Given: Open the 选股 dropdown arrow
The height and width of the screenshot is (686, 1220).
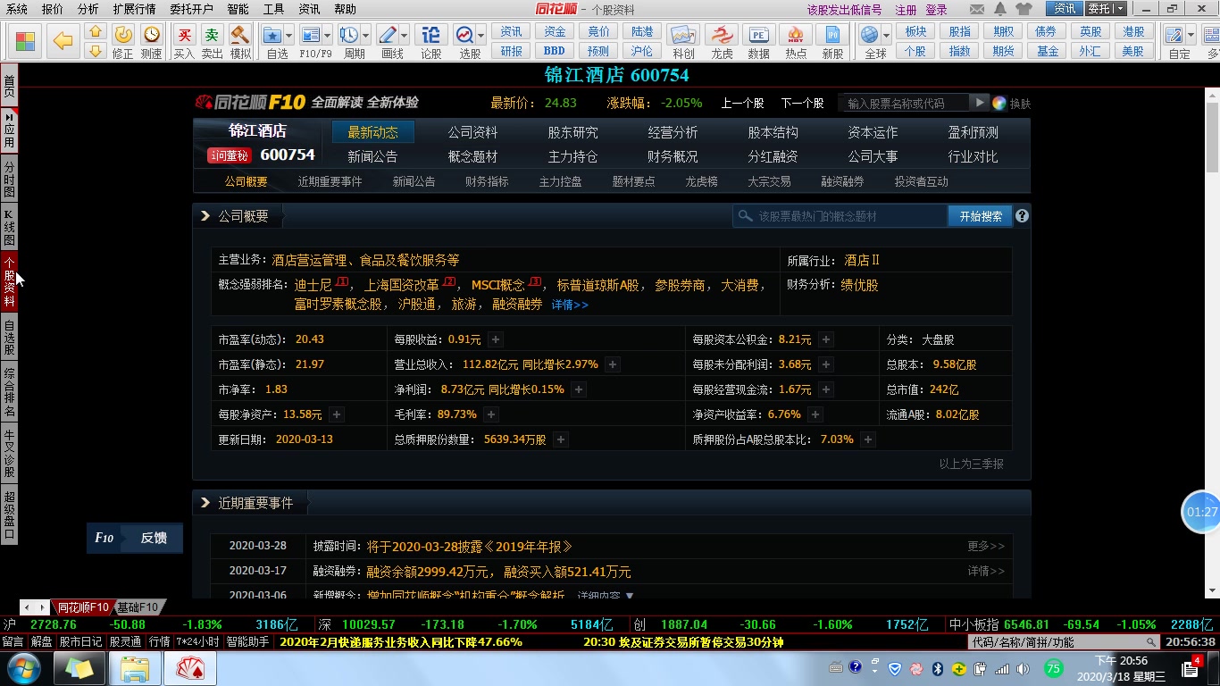Looking at the screenshot, I should tap(480, 36).
